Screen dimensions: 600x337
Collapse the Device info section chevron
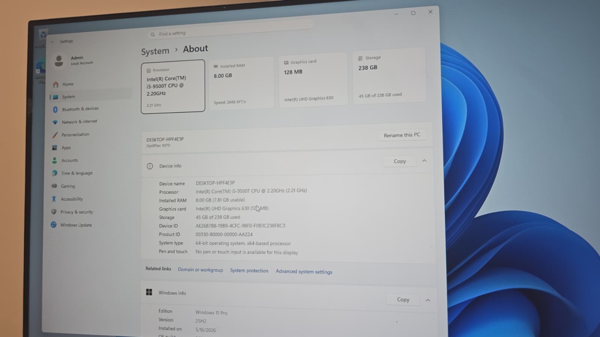(x=424, y=161)
